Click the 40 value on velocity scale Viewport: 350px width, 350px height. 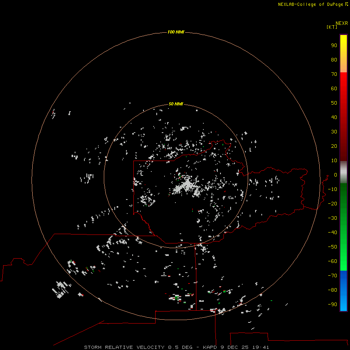pyautogui.click(x=334, y=117)
